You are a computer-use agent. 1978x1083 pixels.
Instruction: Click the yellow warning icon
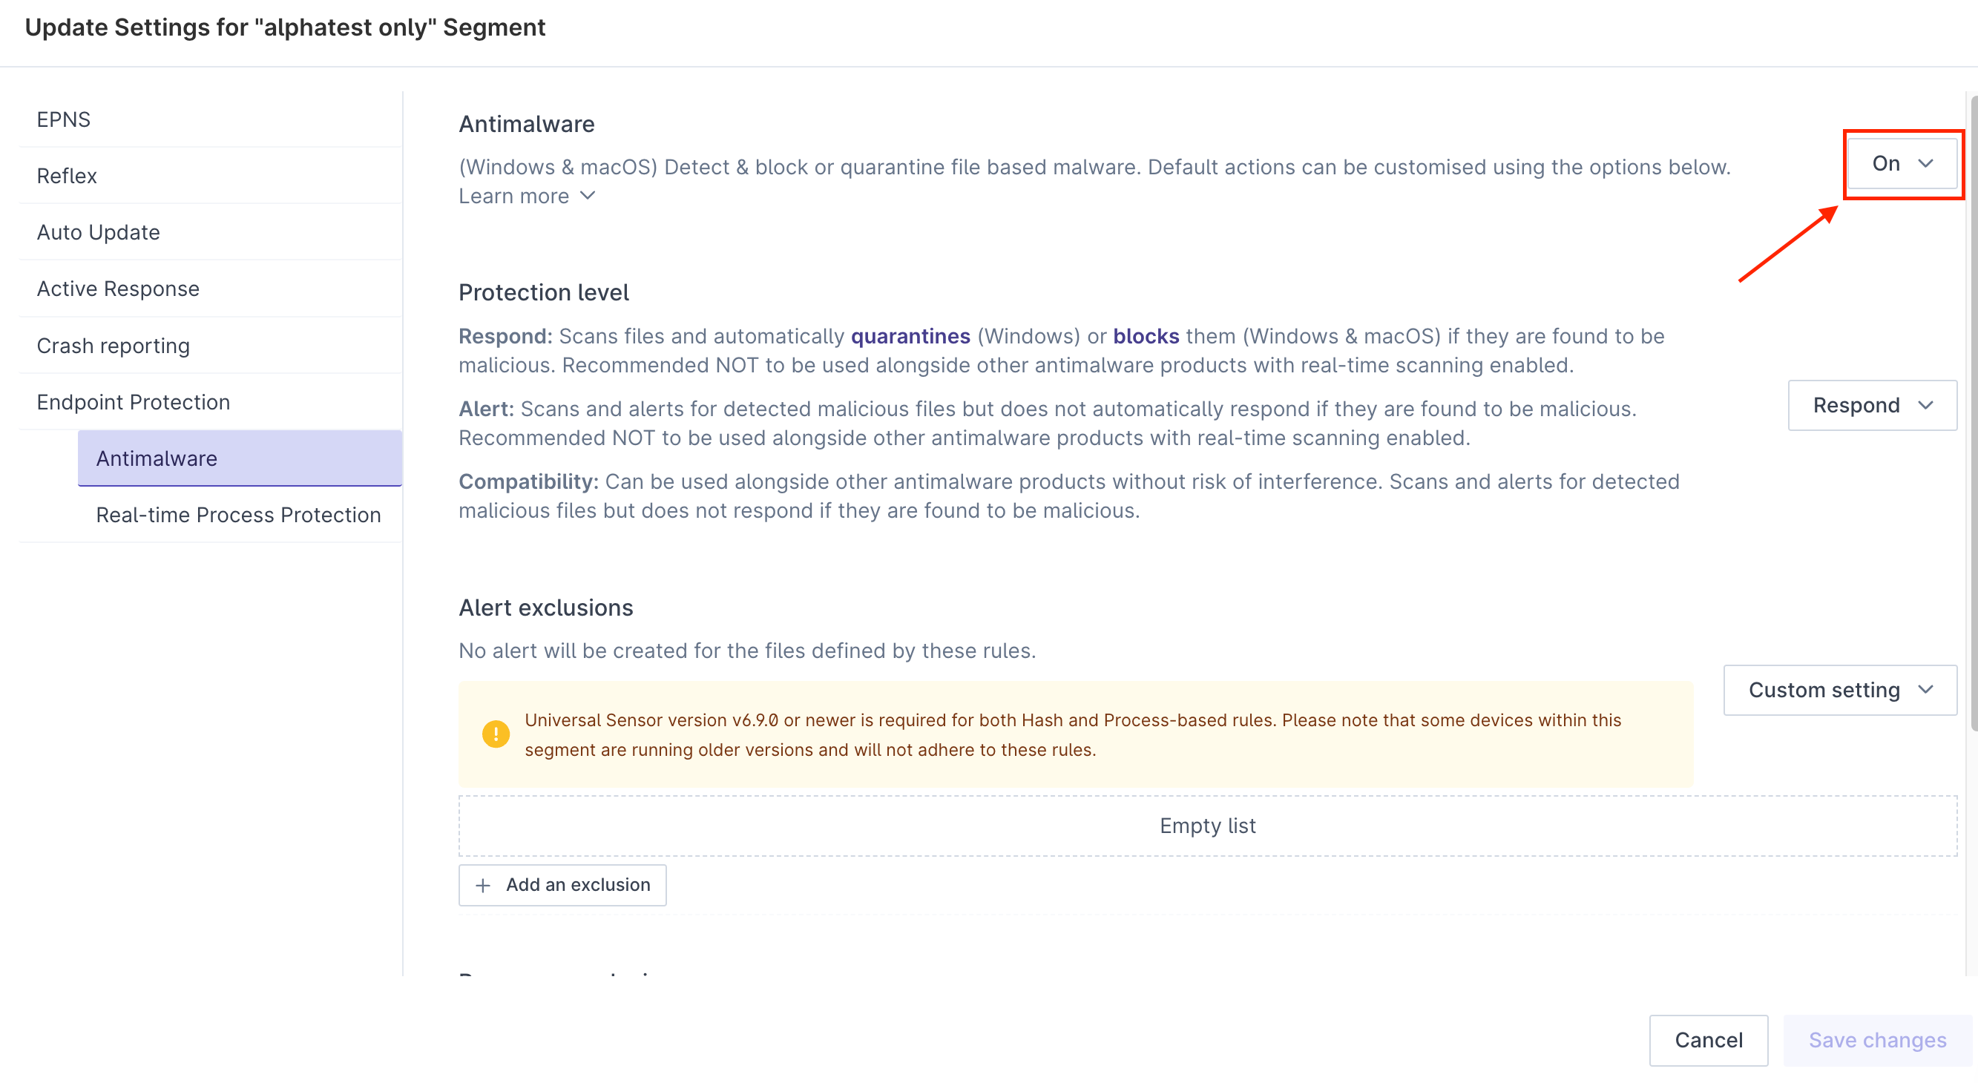coord(496,734)
